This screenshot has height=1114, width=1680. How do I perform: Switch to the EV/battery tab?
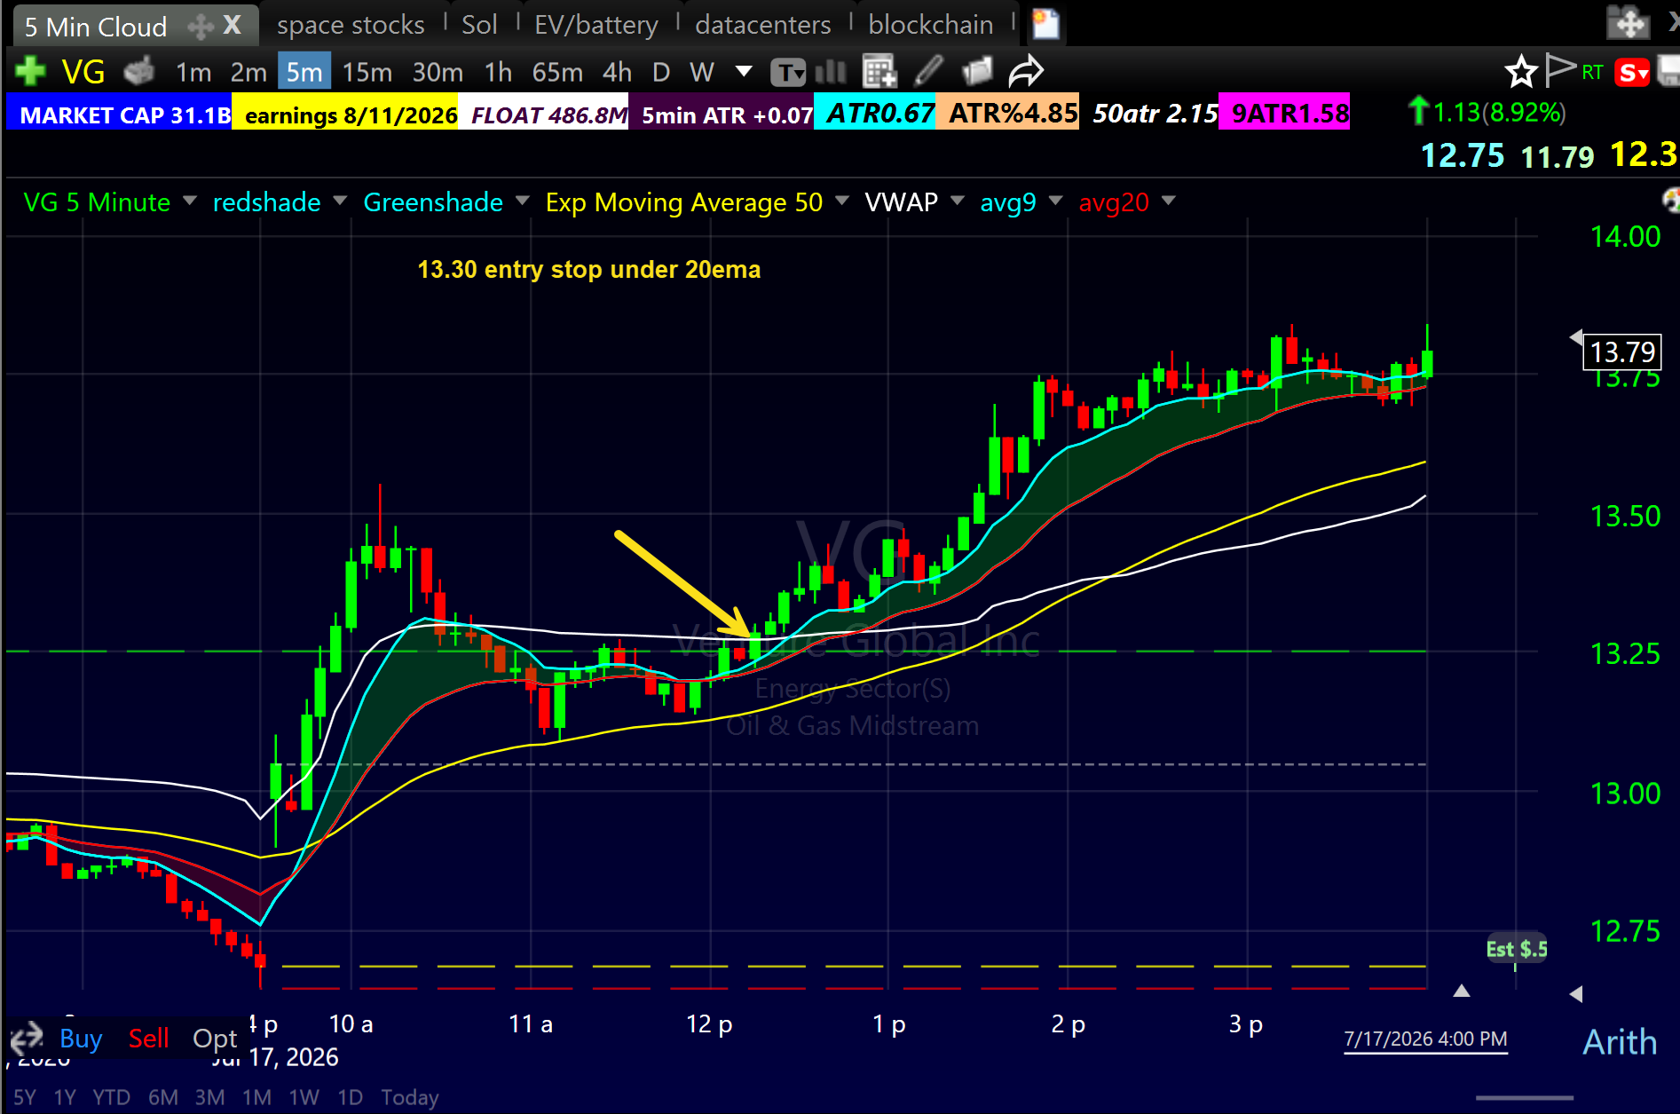pyautogui.click(x=596, y=25)
